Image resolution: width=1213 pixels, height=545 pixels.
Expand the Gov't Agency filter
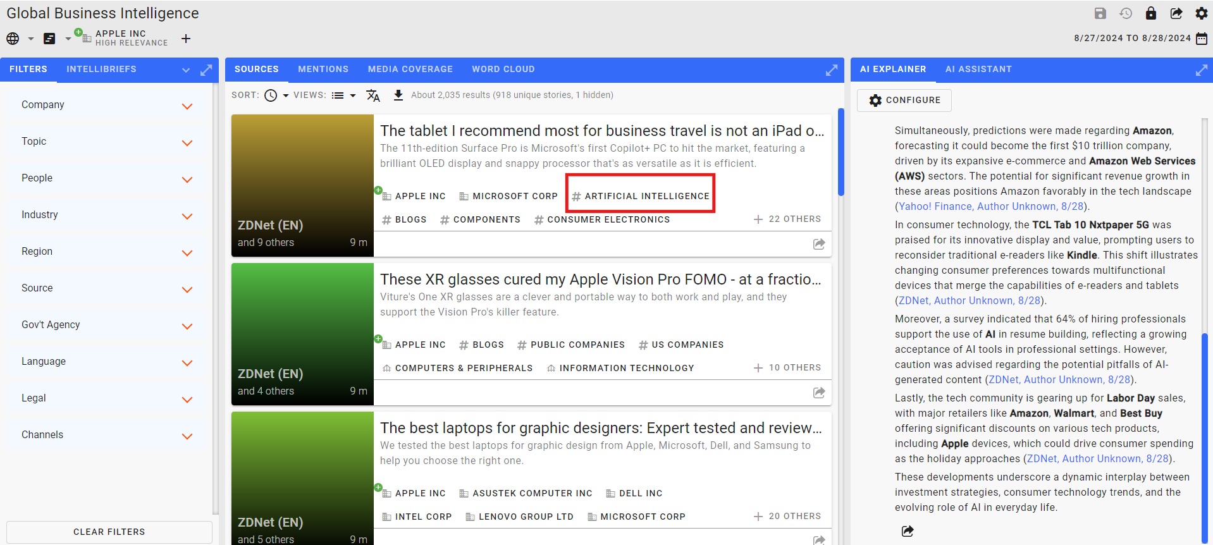coord(187,326)
